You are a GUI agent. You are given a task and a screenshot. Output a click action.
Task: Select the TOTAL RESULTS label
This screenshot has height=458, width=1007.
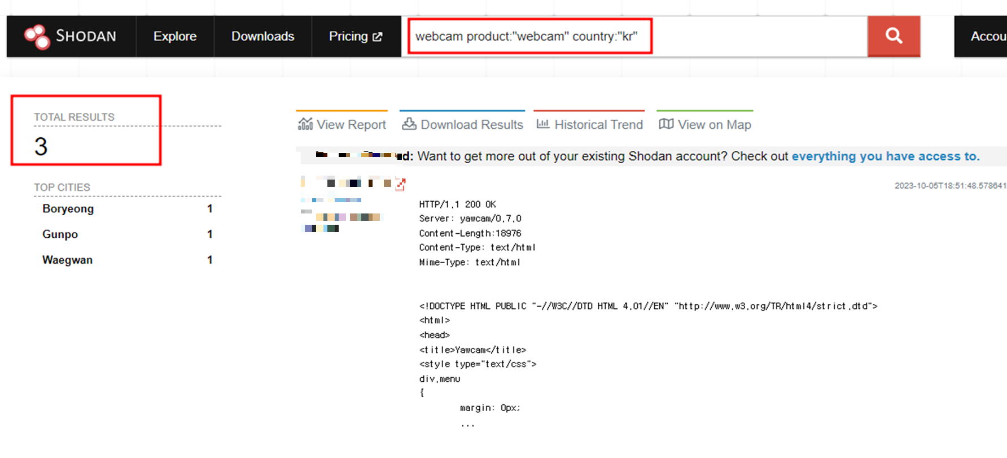coord(74,117)
